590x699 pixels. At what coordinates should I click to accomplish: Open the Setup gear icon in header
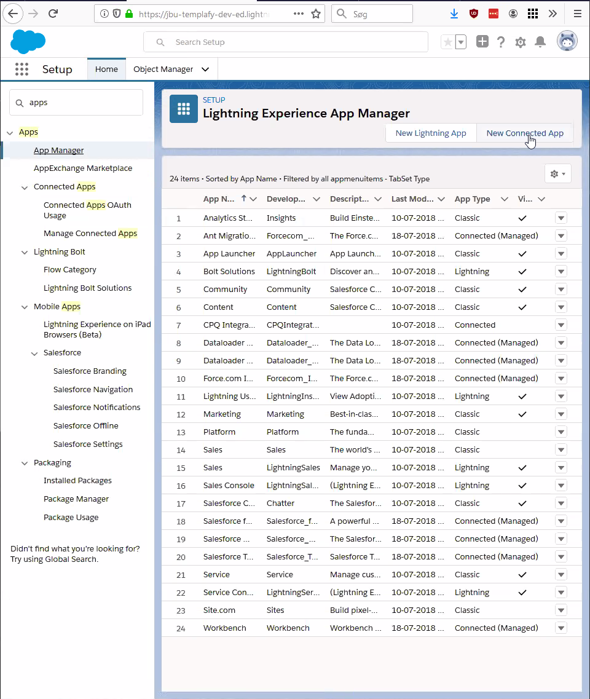521,42
